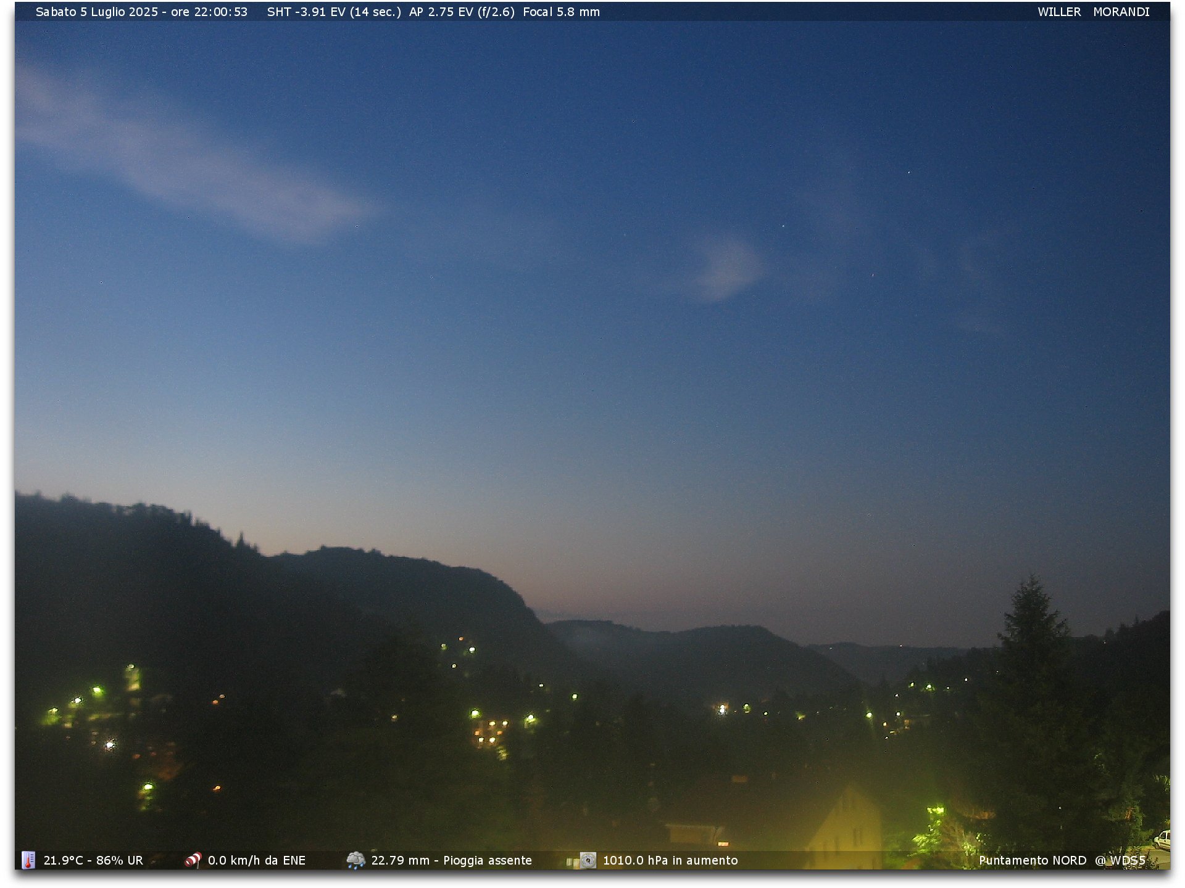
Task: Click the date text 'Sabato 5 Luglio 2025'
Action: tap(97, 12)
